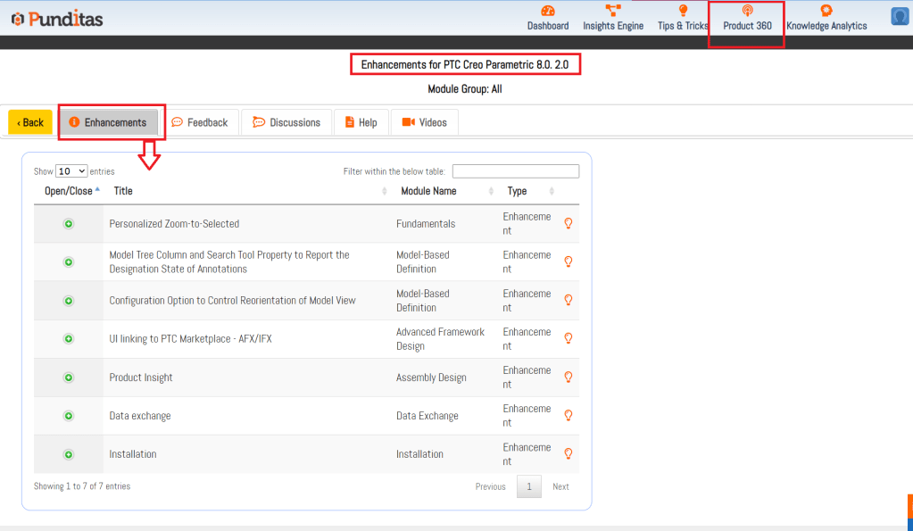Screen dimensions: 913x531
Task: Click lightbulb icon for Personalized Zoom-to-Selected row
Action: pyautogui.click(x=569, y=223)
